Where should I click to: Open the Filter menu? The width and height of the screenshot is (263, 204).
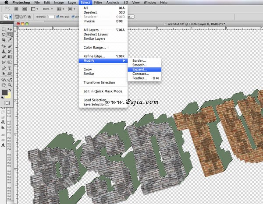(98, 3)
